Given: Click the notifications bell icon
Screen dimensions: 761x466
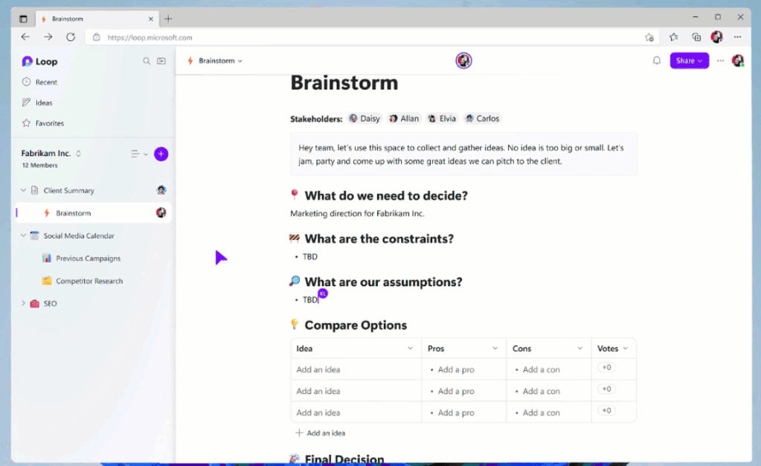Looking at the screenshot, I should 657,61.
